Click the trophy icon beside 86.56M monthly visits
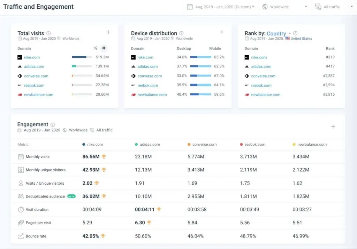 pos(104,156)
